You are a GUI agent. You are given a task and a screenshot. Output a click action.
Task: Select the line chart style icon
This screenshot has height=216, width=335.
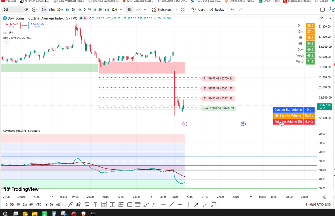pyautogui.click(x=138, y=9)
